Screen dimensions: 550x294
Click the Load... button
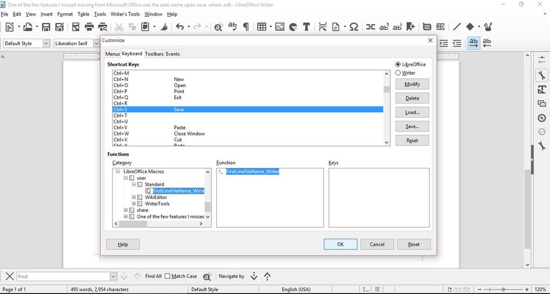point(412,112)
